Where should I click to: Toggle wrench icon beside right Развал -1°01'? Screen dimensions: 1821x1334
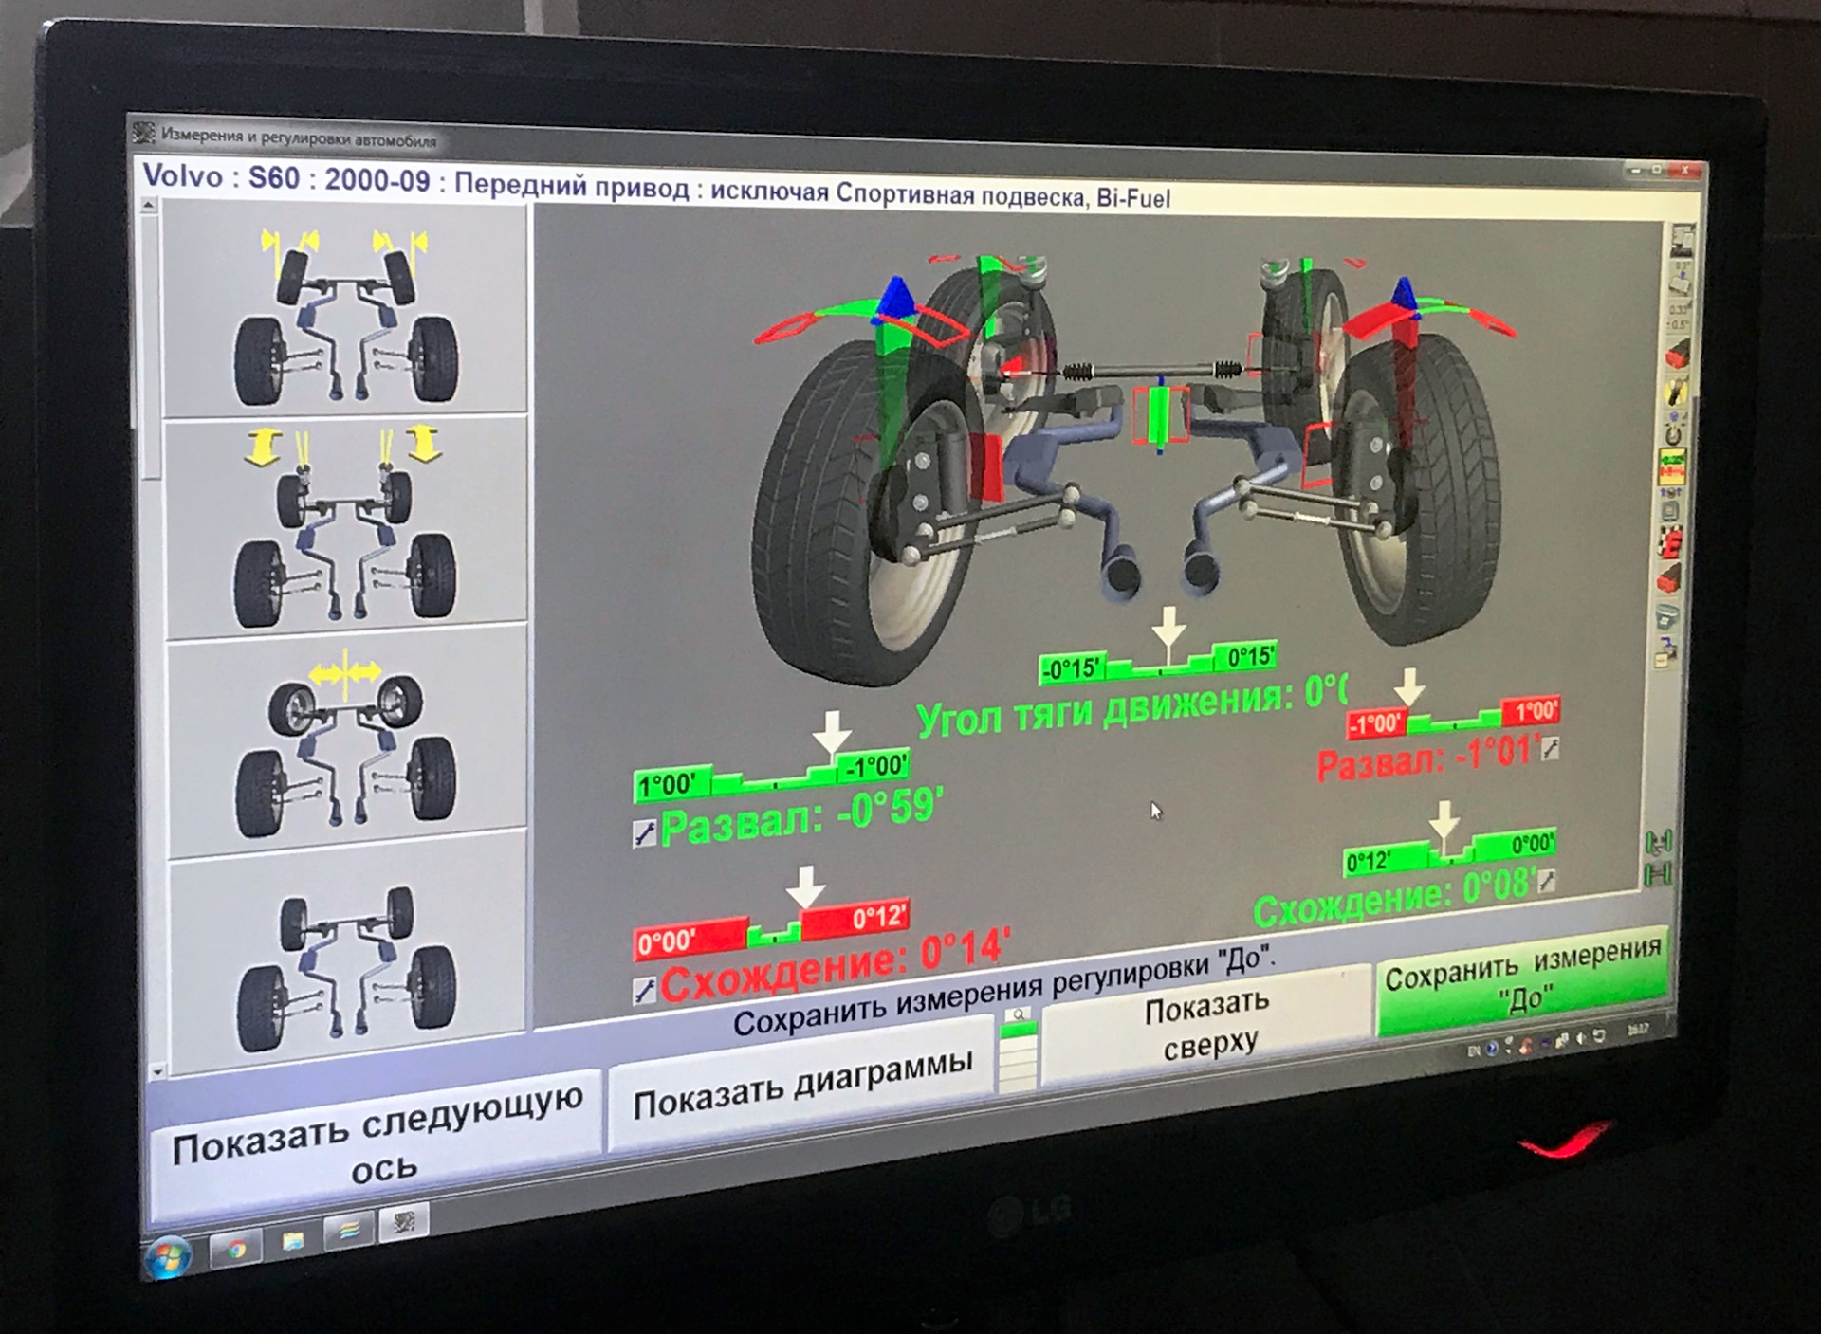(x=1550, y=749)
